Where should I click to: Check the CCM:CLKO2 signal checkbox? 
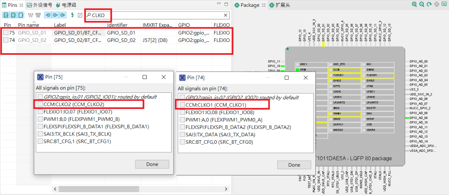point(40,104)
